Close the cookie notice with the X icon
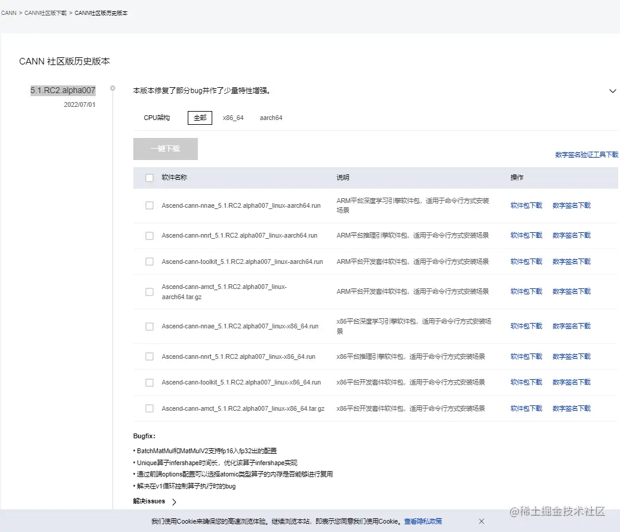620x532 pixels. tap(481, 521)
